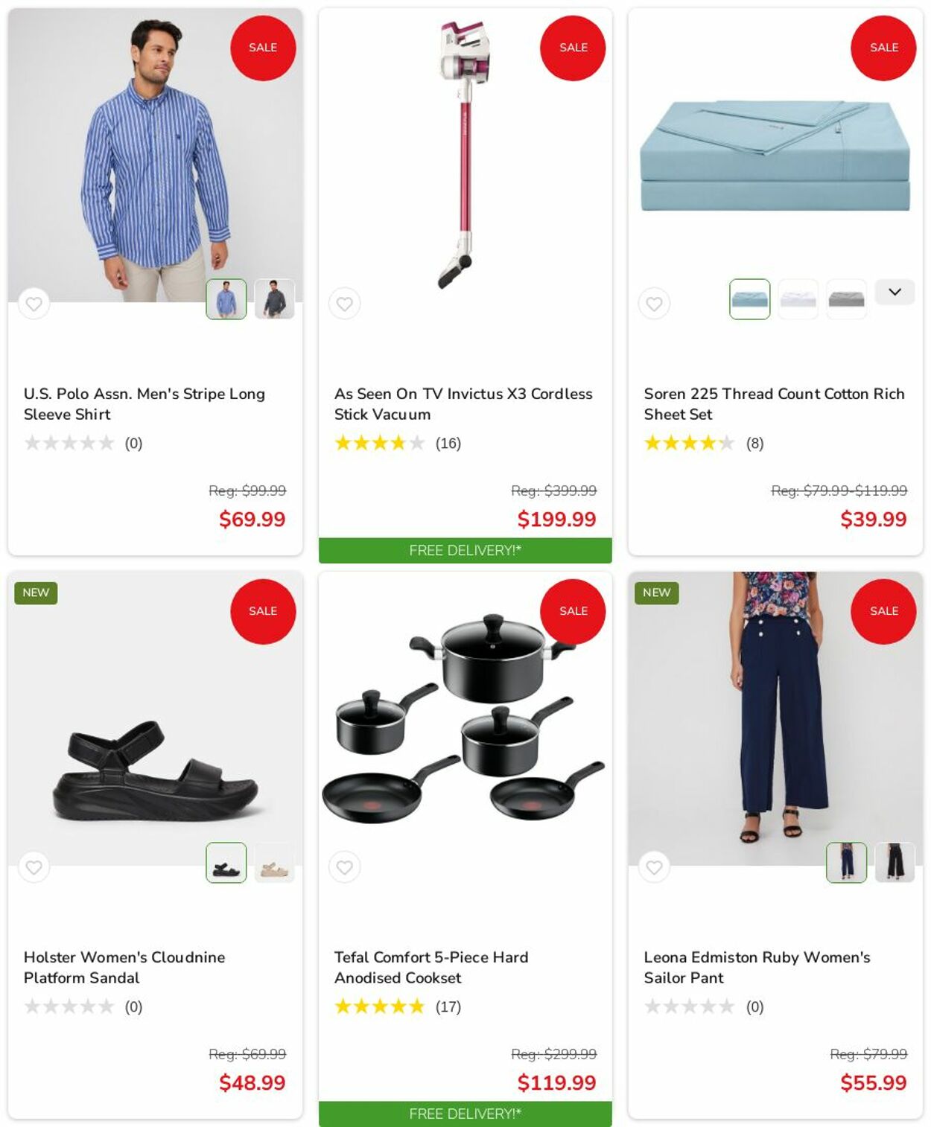Open Leona Edmiston sailor pant product image
This screenshot has height=1127, width=931.
[x=775, y=718]
